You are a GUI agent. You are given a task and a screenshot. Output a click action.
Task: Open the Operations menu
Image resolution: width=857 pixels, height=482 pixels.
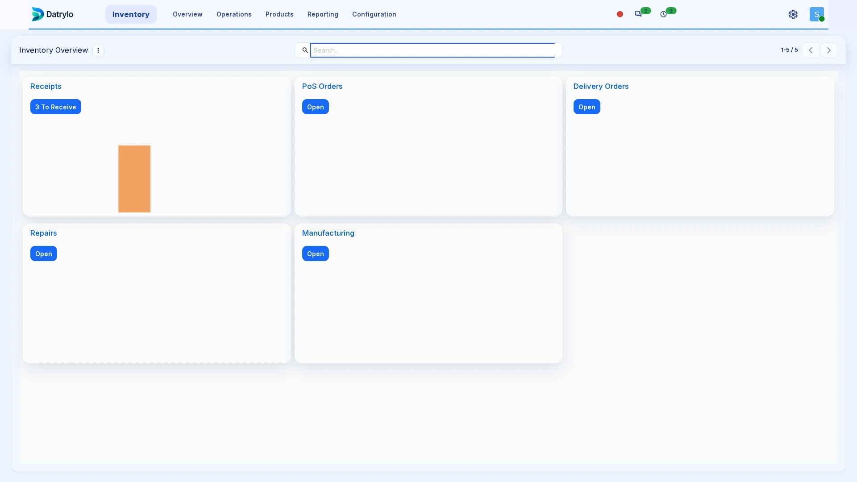(234, 14)
